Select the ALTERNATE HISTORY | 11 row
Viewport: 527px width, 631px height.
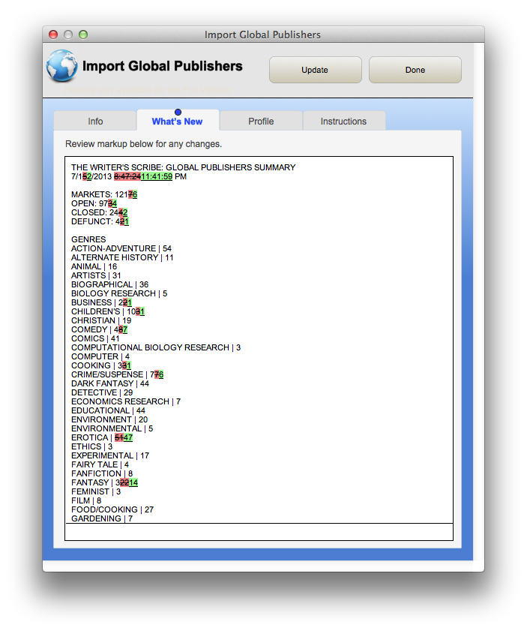click(x=122, y=257)
